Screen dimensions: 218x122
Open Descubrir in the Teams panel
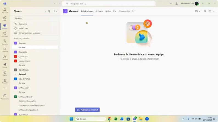coord(23,24)
